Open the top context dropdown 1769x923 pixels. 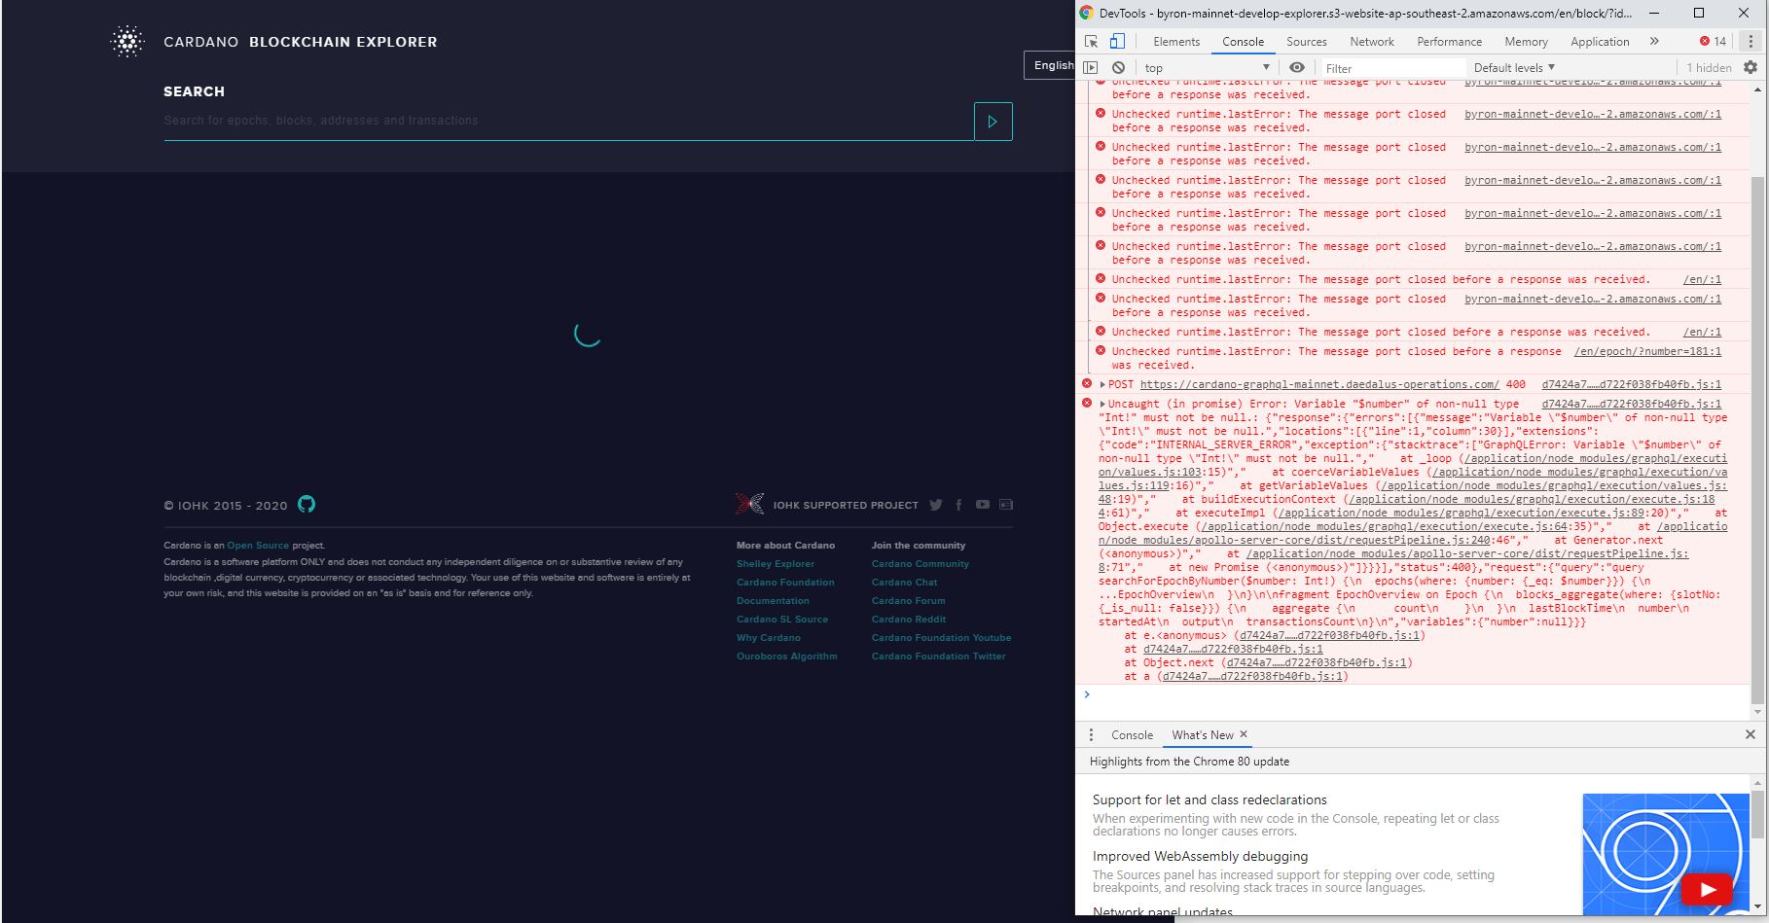click(x=1207, y=68)
